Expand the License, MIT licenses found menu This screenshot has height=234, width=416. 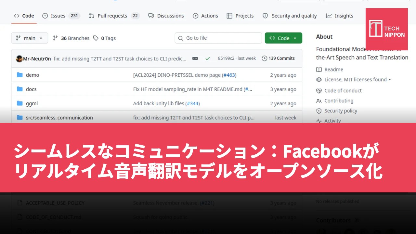[x=357, y=79]
